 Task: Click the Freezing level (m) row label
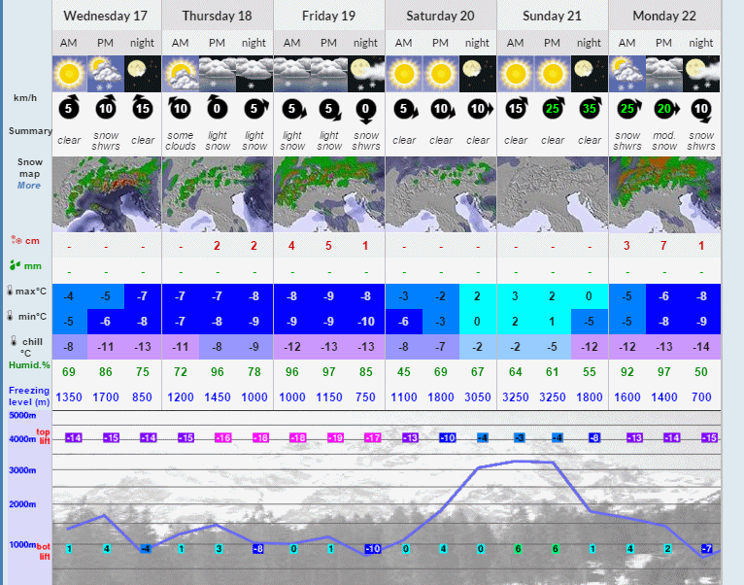click(29, 396)
